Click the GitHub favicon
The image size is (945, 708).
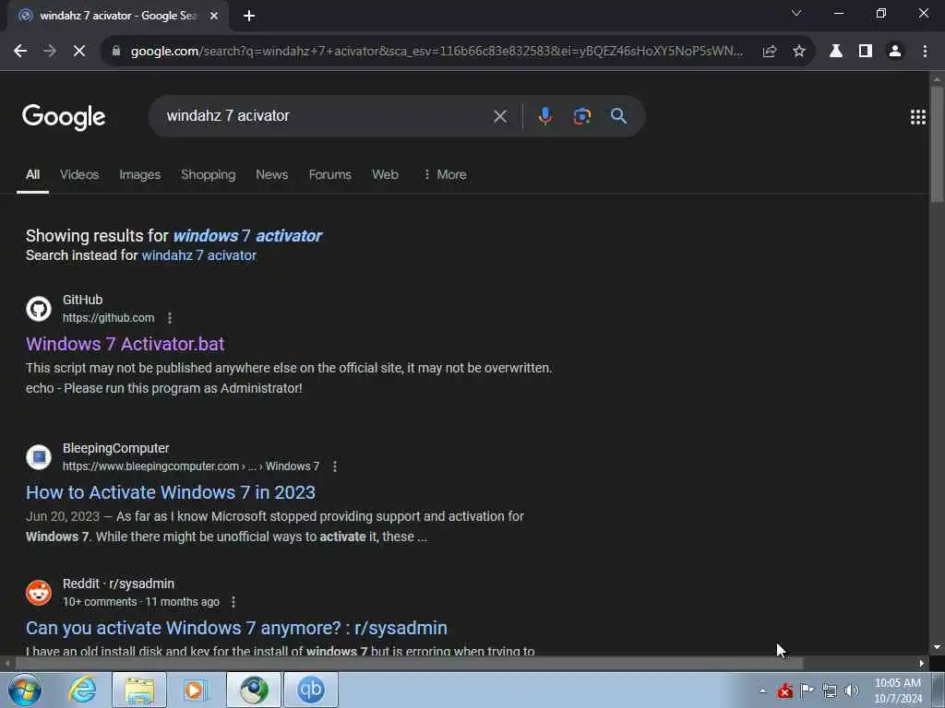(39, 309)
